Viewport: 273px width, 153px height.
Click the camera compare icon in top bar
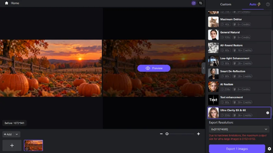coord(193,3)
